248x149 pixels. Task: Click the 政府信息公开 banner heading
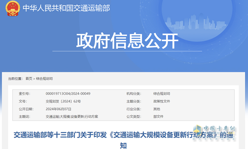[x=128, y=42]
